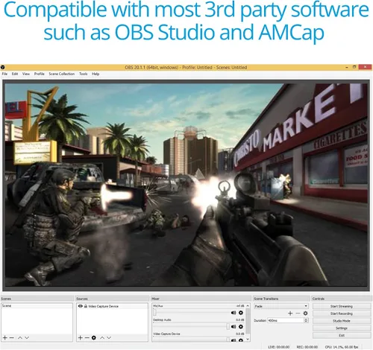Open Mic/Aux audio settings gear
The width and height of the screenshot is (373, 350).
241,313
